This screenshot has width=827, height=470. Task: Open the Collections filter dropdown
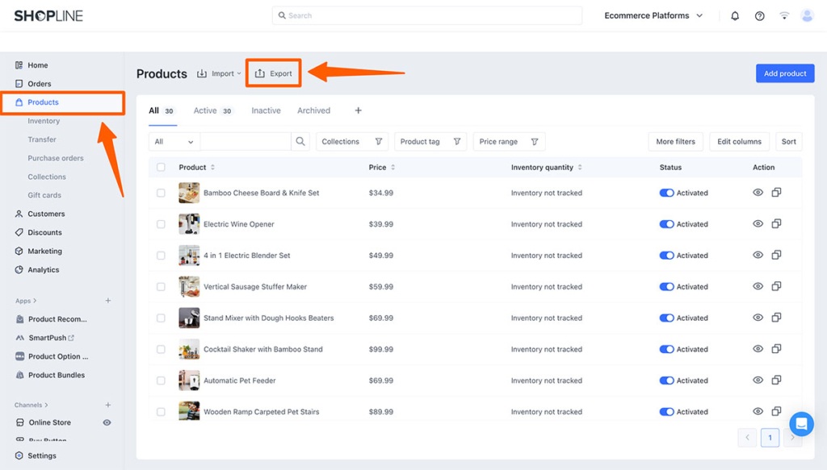coord(351,141)
